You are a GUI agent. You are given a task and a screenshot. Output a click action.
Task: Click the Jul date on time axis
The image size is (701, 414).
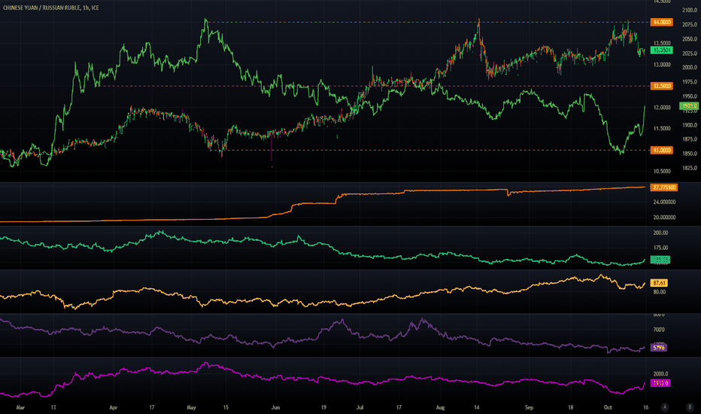360,407
